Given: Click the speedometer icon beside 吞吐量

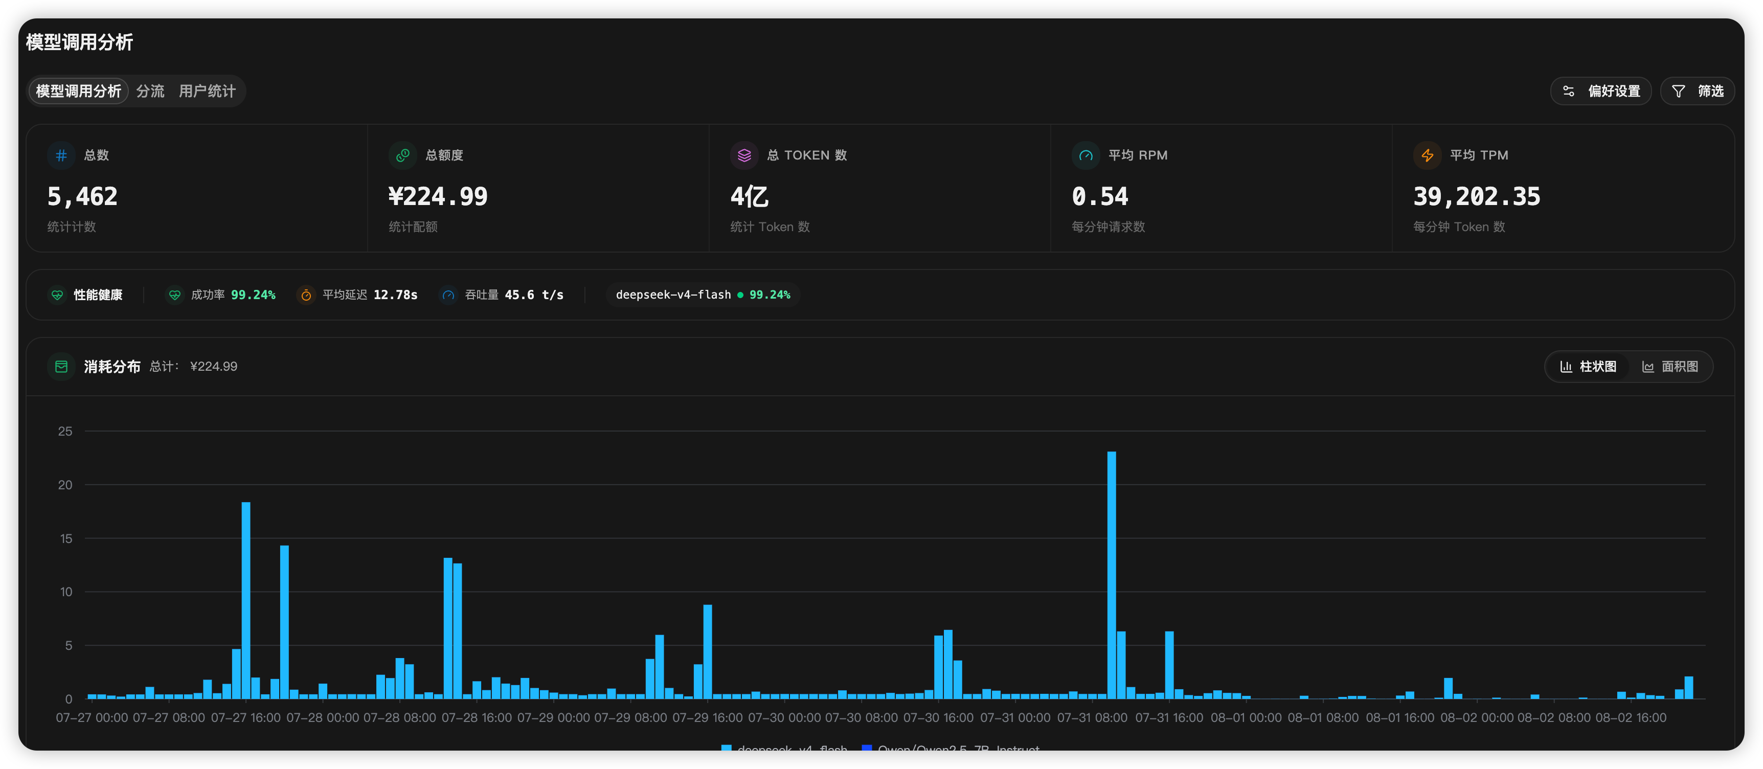Looking at the screenshot, I should tap(448, 295).
